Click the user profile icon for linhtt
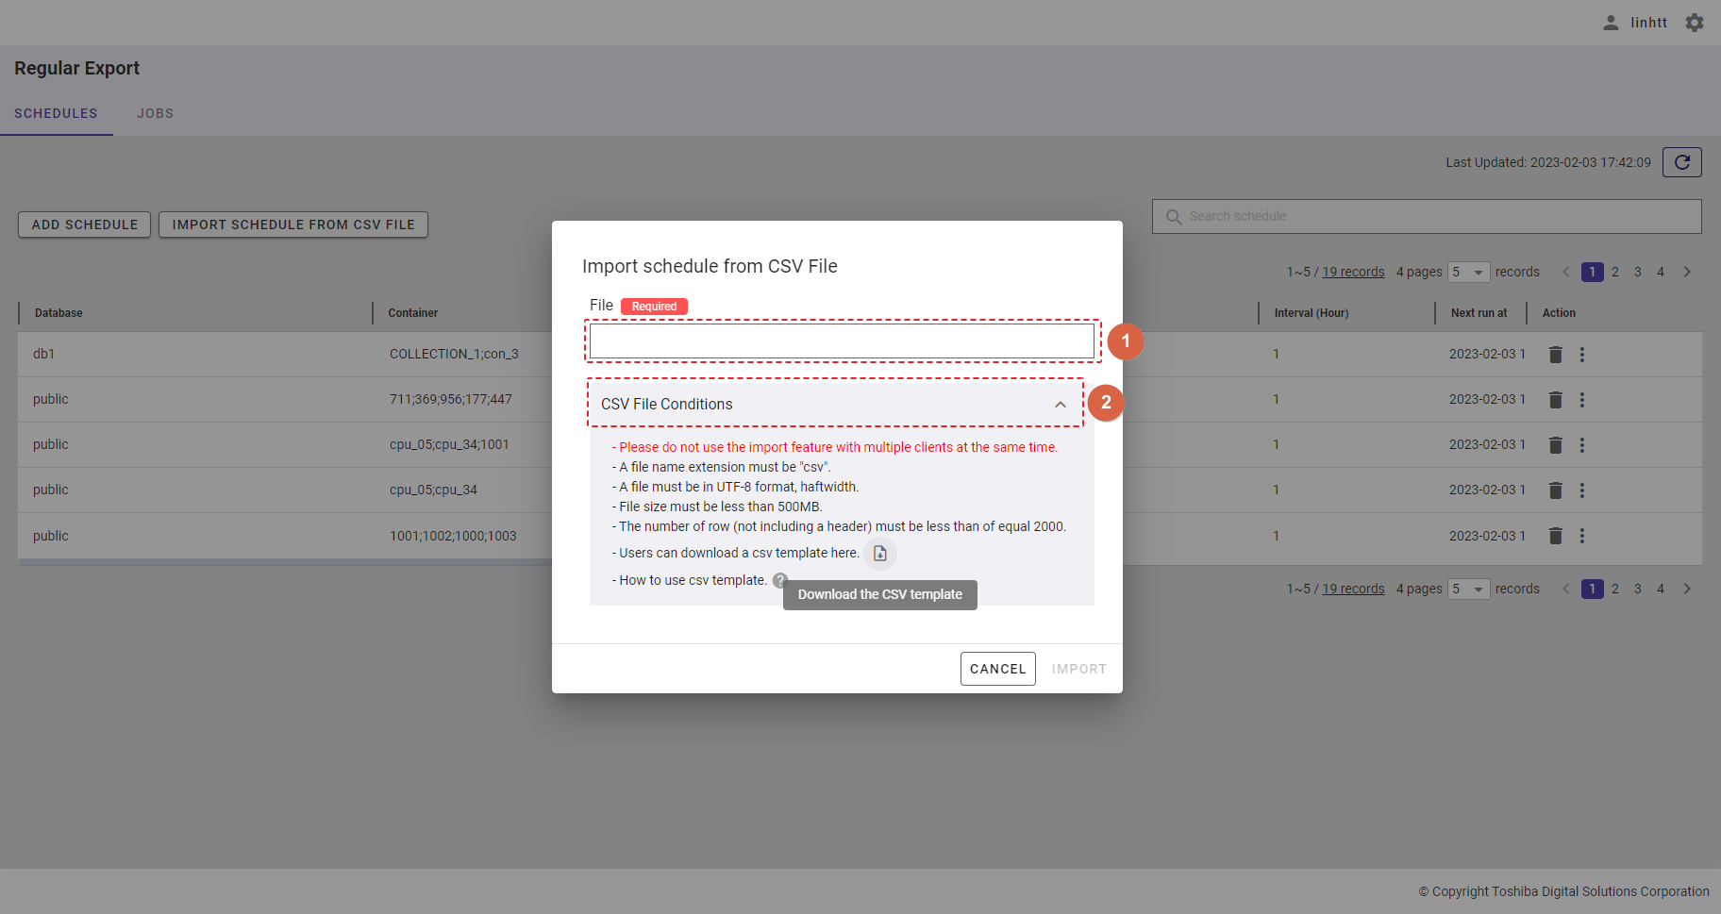 (x=1611, y=23)
